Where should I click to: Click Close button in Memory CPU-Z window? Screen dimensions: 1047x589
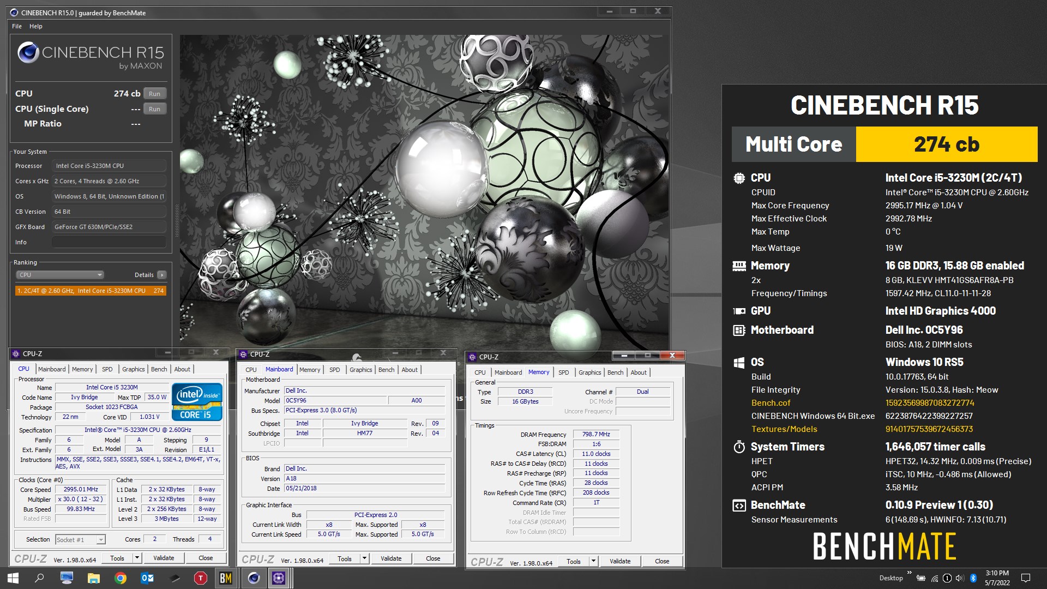coord(662,561)
